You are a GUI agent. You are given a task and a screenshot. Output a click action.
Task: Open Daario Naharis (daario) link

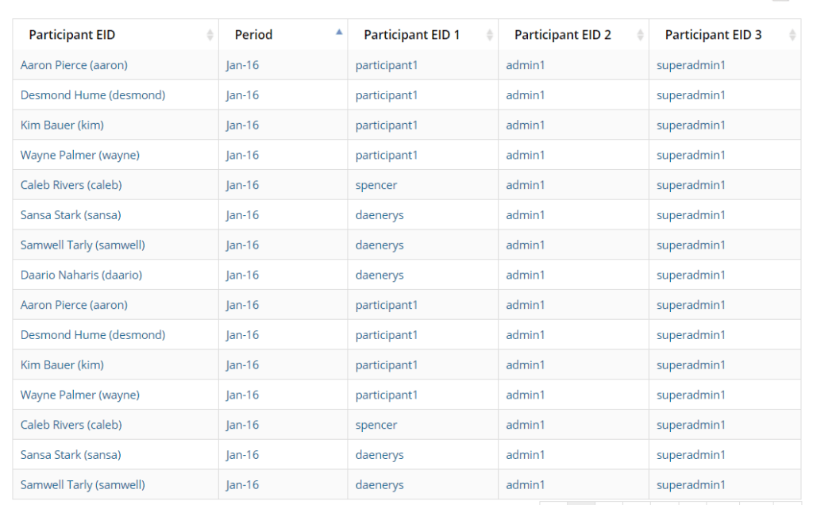click(x=81, y=275)
